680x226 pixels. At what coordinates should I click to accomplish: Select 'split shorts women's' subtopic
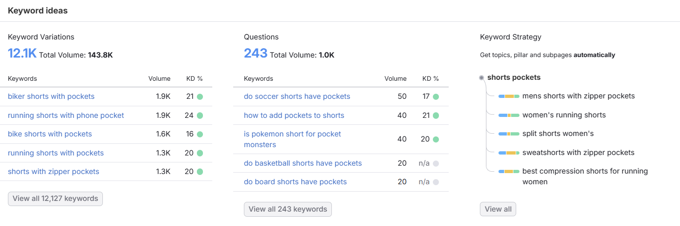(558, 134)
